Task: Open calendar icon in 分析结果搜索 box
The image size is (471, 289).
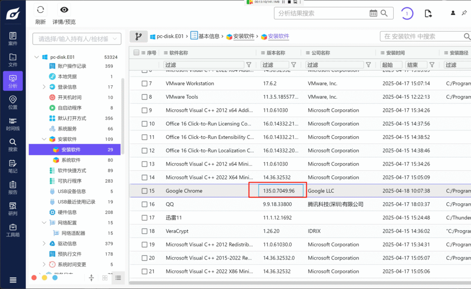Action: 373,13
